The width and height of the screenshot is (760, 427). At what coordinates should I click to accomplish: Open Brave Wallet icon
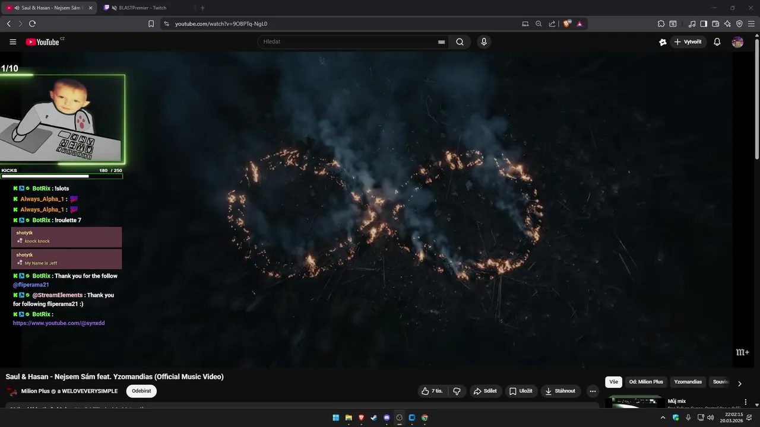(x=715, y=24)
